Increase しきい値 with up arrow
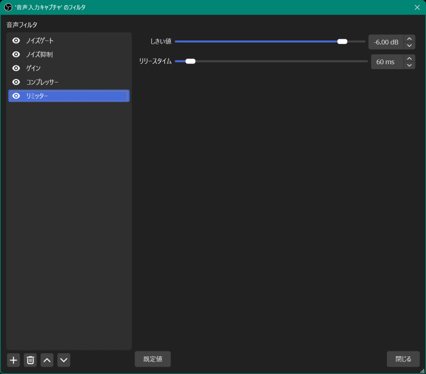The width and height of the screenshot is (426, 374). click(x=409, y=39)
